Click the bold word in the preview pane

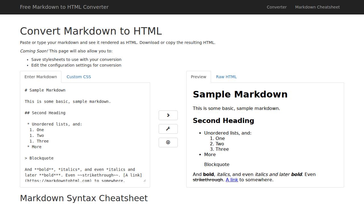coord(208,174)
